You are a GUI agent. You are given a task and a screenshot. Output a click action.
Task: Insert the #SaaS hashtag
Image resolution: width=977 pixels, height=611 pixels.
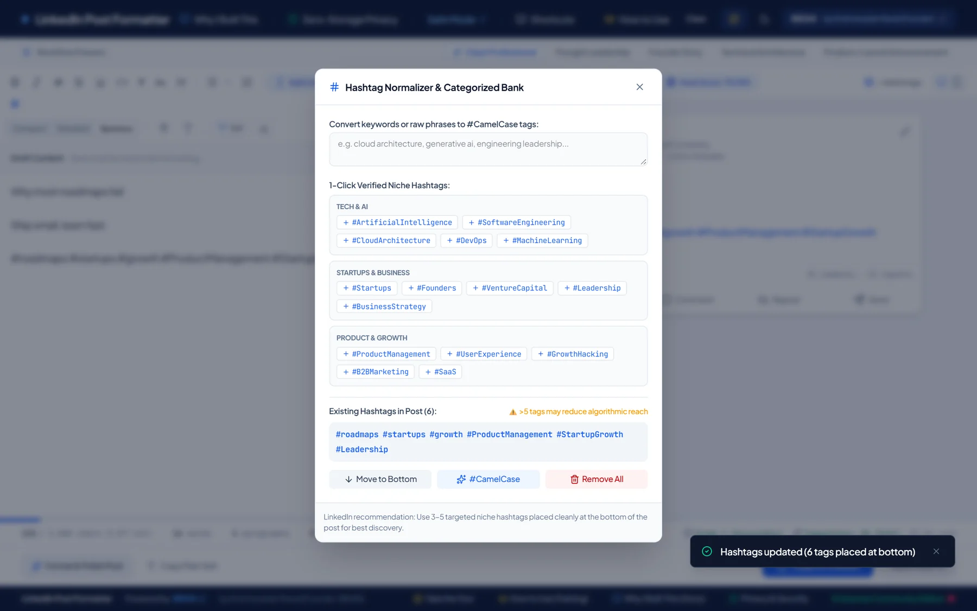pos(440,372)
